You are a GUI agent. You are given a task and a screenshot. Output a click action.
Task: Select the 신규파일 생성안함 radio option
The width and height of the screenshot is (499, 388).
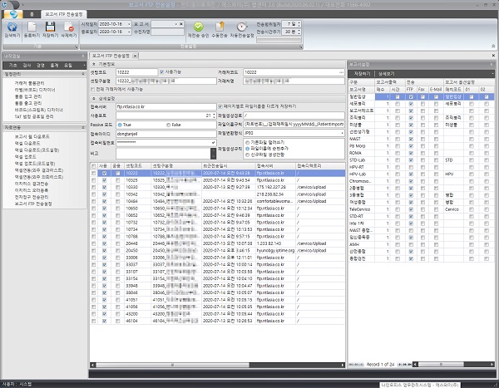[247, 155]
